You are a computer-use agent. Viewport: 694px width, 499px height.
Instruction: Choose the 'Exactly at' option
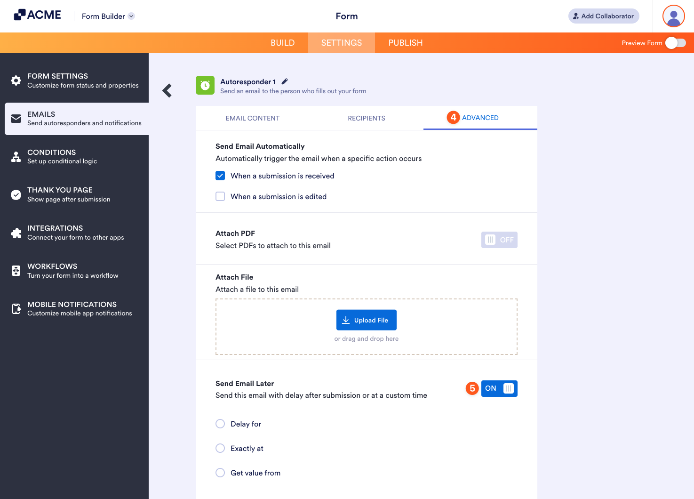(220, 448)
